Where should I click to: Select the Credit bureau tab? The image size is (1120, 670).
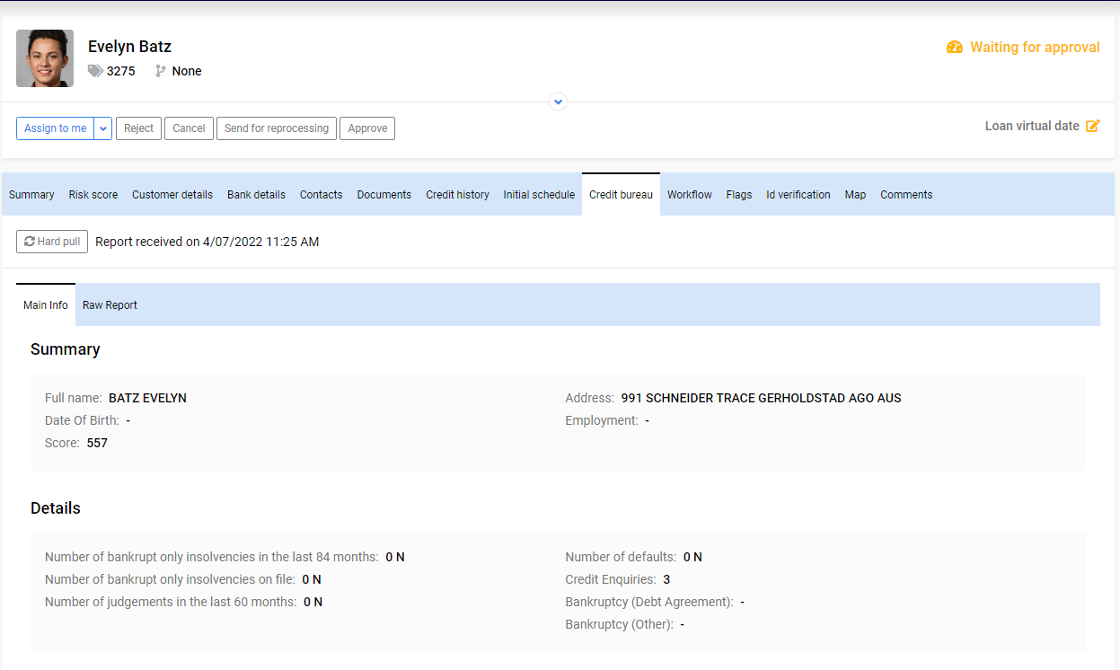click(x=621, y=195)
